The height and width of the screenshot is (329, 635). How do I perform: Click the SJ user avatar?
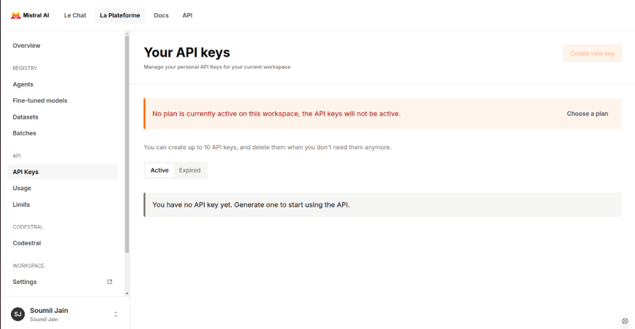tap(17, 314)
